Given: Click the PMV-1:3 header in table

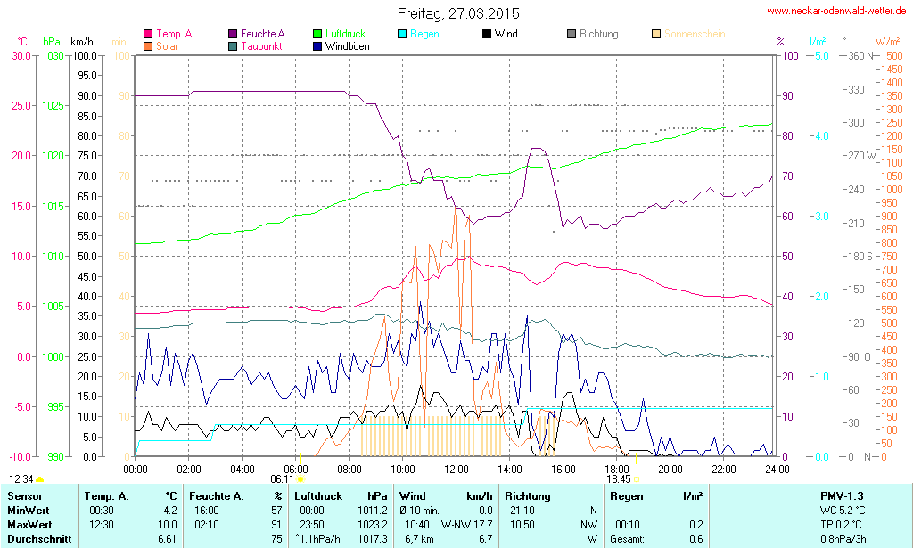Looking at the screenshot, I should coord(843,495).
